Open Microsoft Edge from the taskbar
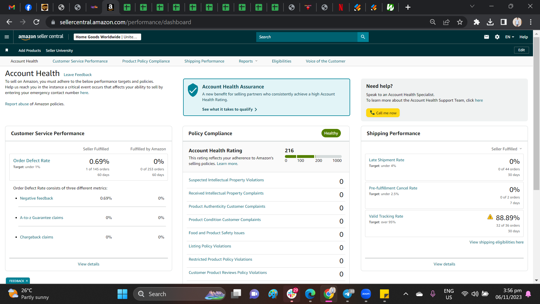Screen dimensions: 540x304 point(310,294)
